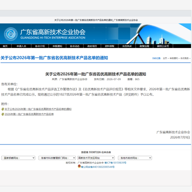This screenshot has height=192, width=192.
Task: Click the 广东省高新技术企业协会 banner title
Action: [x=53, y=32]
